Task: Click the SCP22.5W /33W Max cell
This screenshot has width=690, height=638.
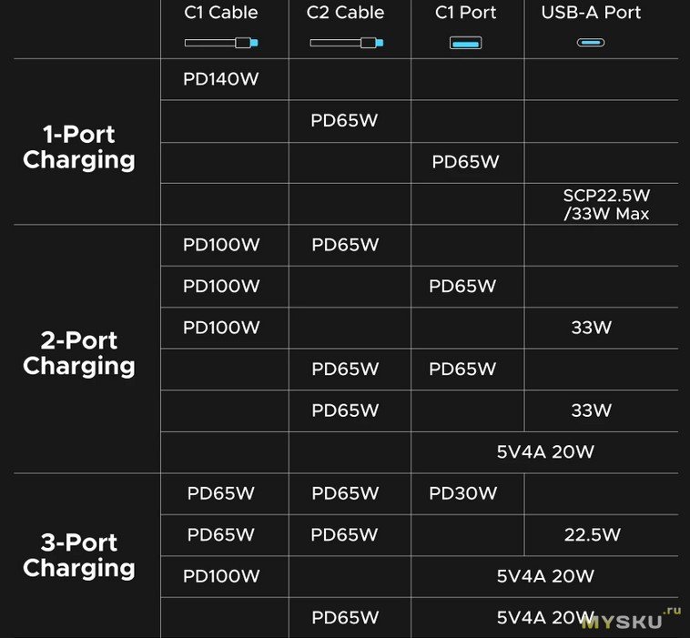Action: tap(606, 205)
